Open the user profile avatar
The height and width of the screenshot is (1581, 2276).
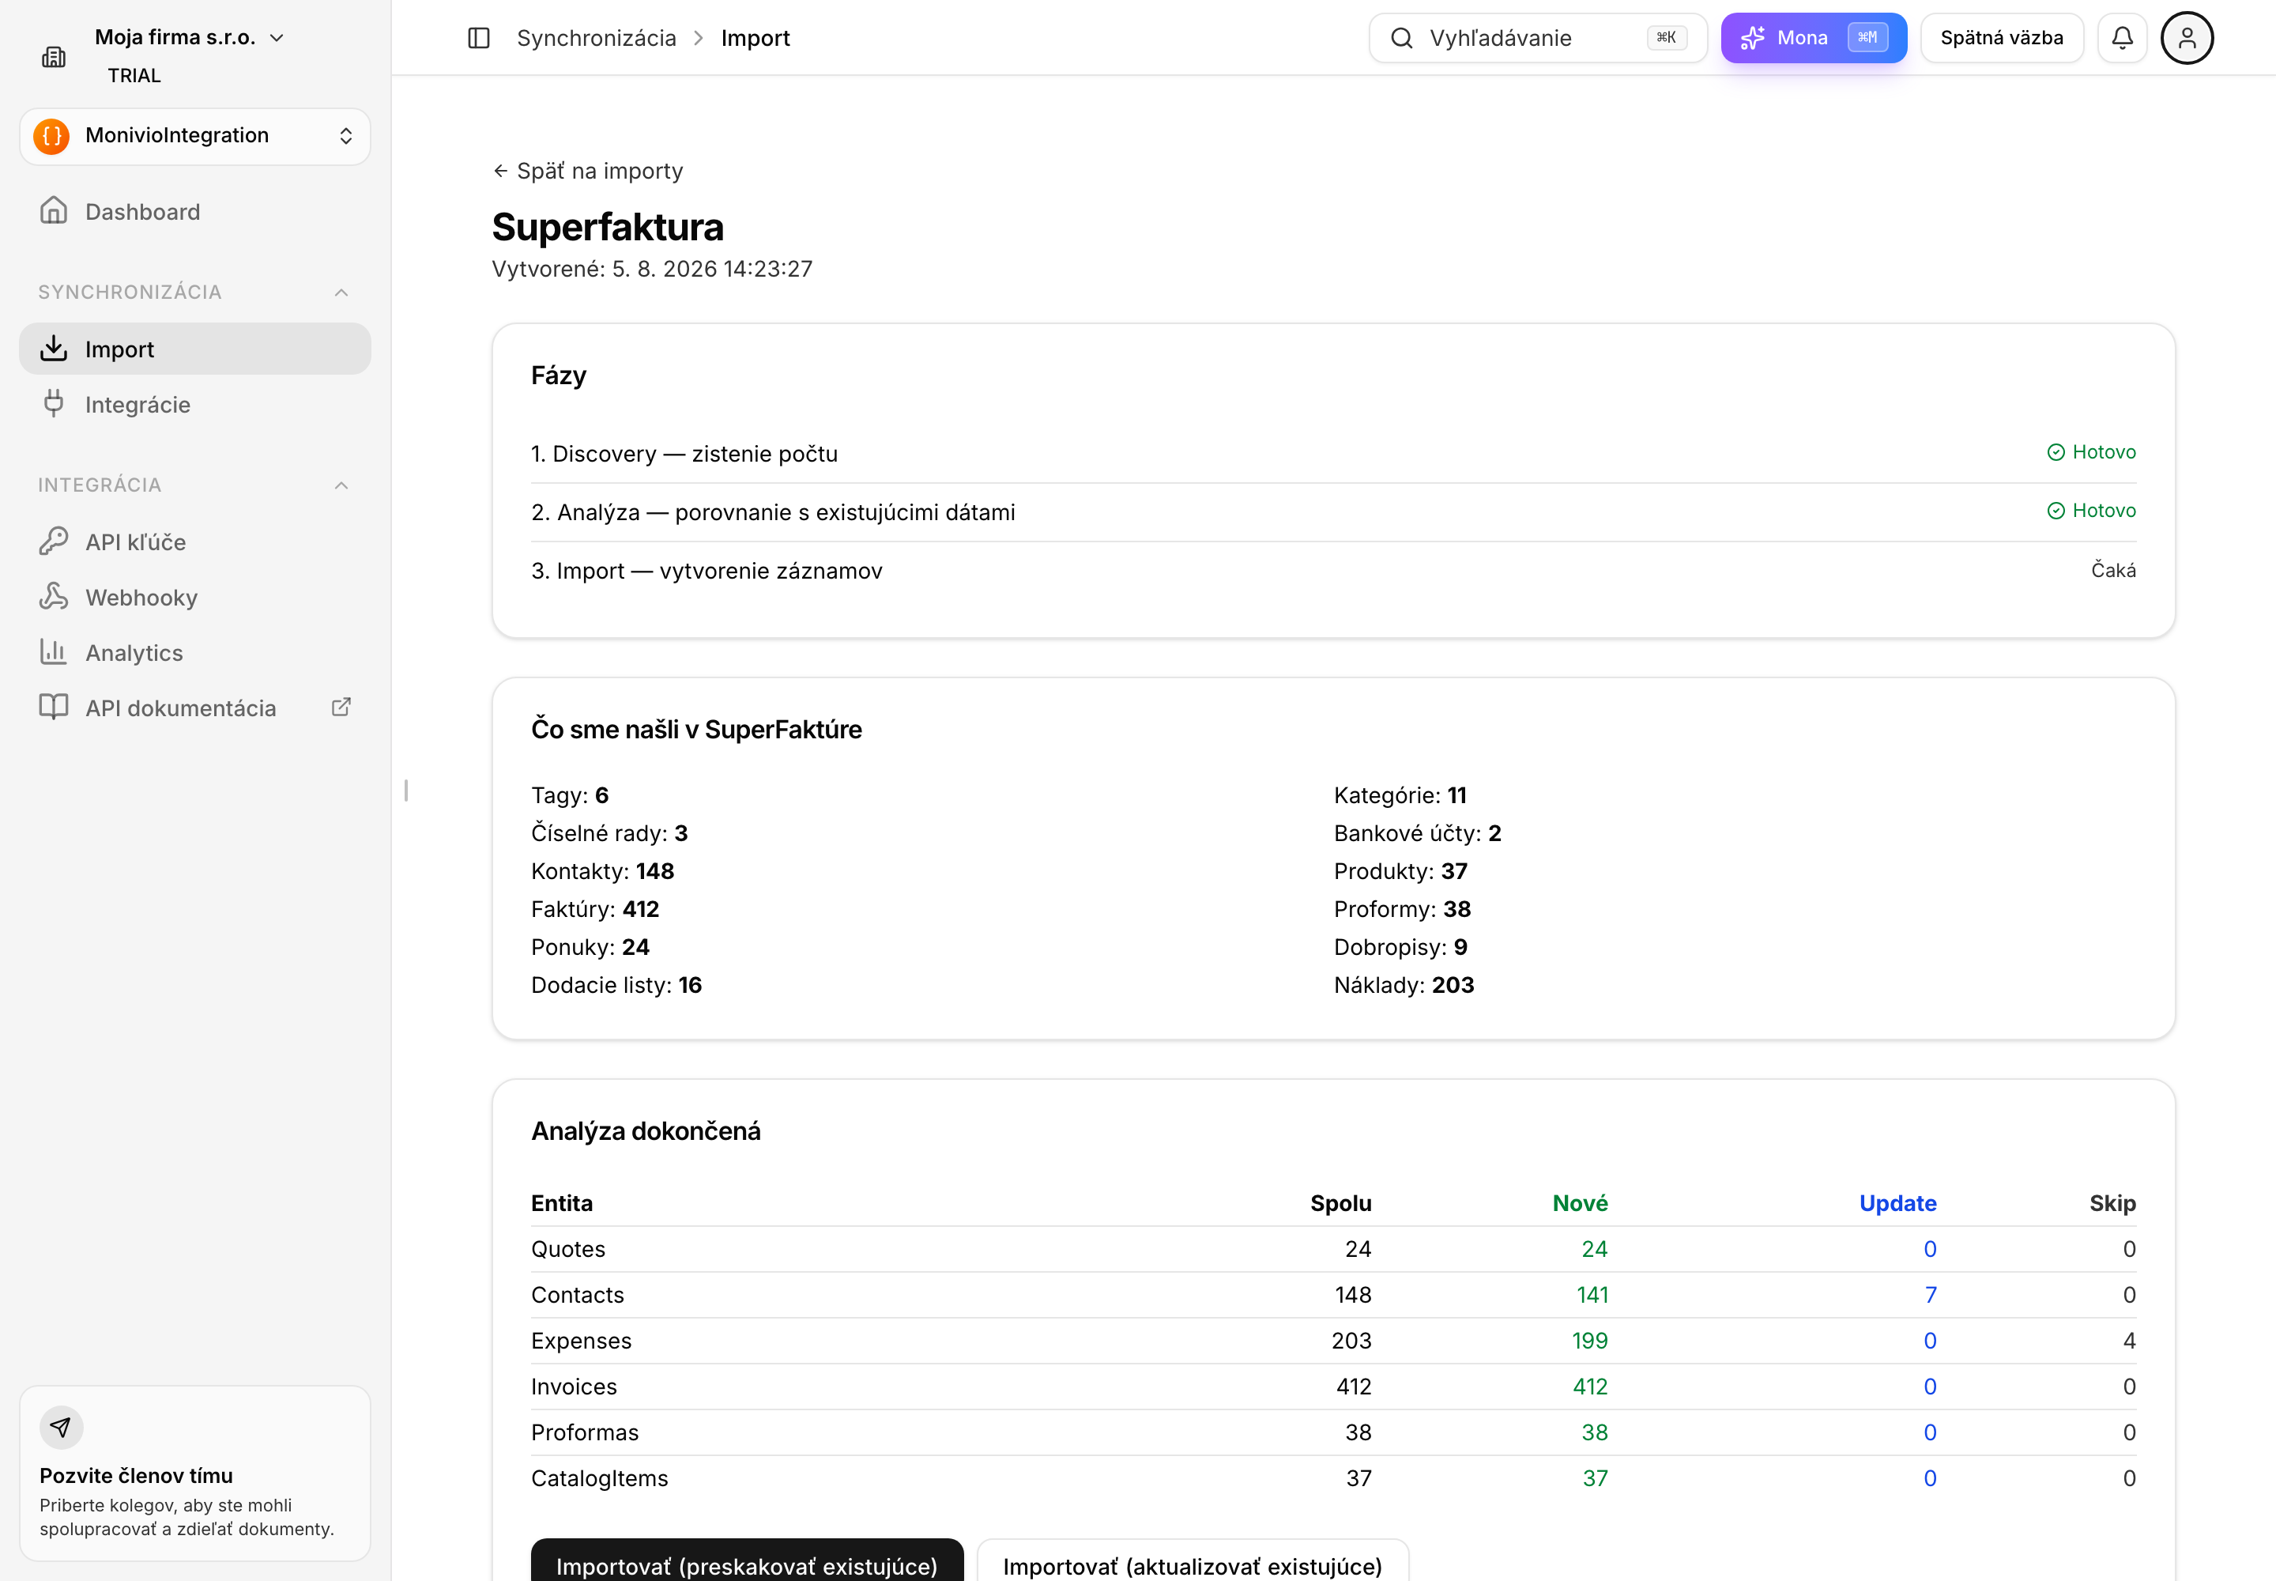click(2187, 38)
